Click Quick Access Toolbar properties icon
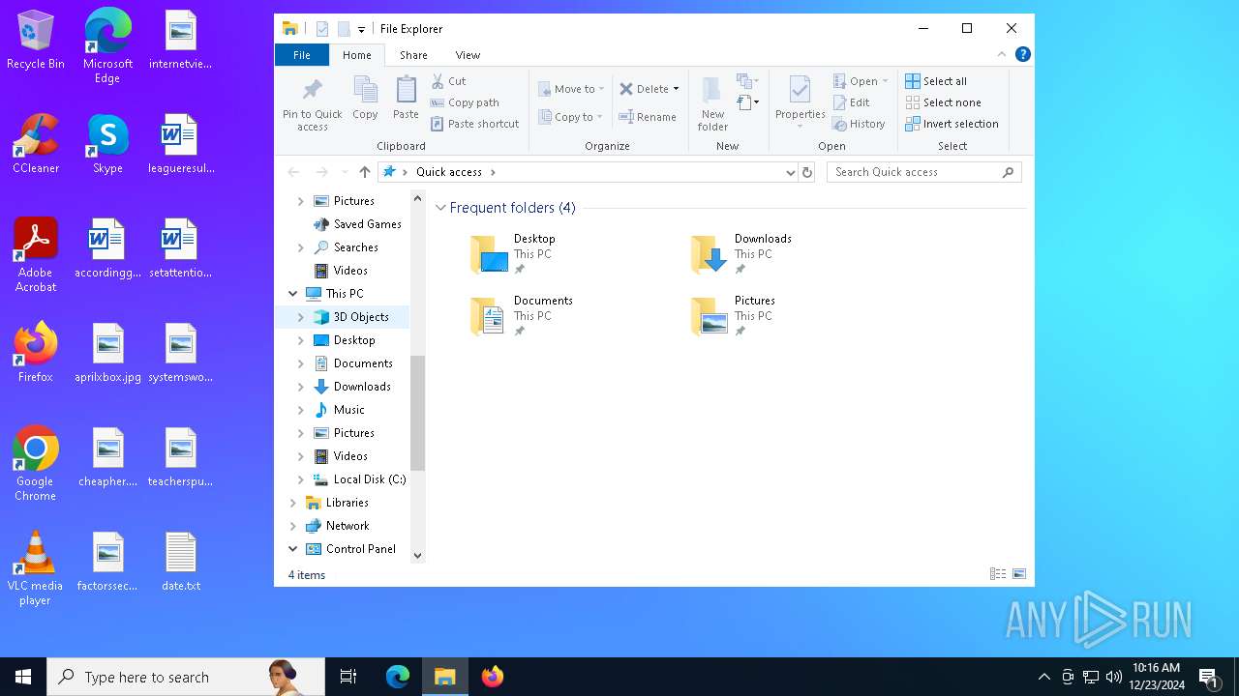This screenshot has height=696, width=1239. (322, 29)
